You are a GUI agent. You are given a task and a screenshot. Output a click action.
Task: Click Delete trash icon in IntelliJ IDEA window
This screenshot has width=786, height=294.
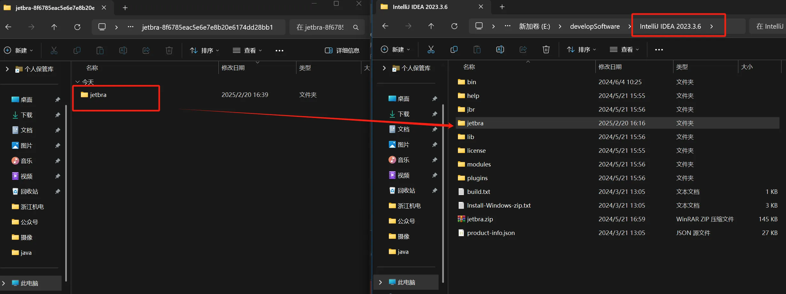click(546, 49)
